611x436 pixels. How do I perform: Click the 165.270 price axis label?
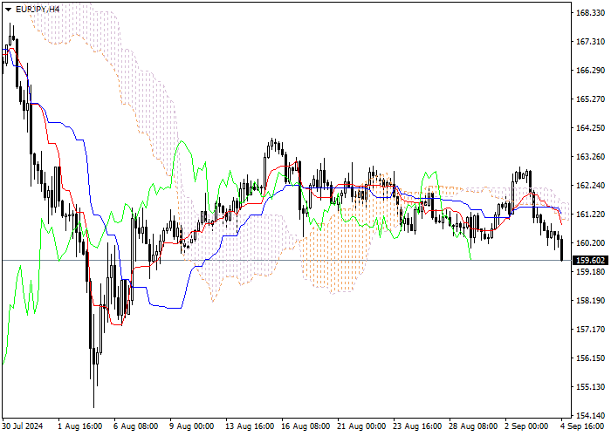(x=590, y=99)
